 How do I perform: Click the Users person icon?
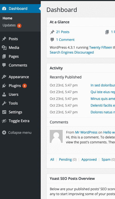click(x=4, y=94)
